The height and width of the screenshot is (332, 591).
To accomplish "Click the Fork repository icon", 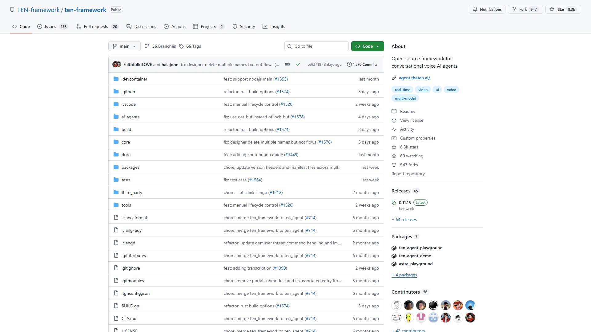I will 514,10.
